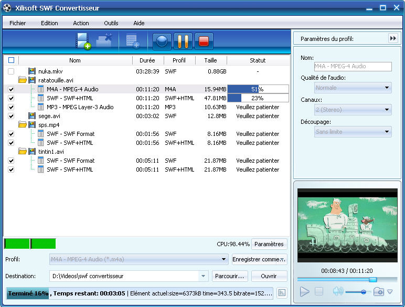This screenshot has width=405, height=307.
Task: Open the Destination path dropdown arrow
Action: pos(203,276)
